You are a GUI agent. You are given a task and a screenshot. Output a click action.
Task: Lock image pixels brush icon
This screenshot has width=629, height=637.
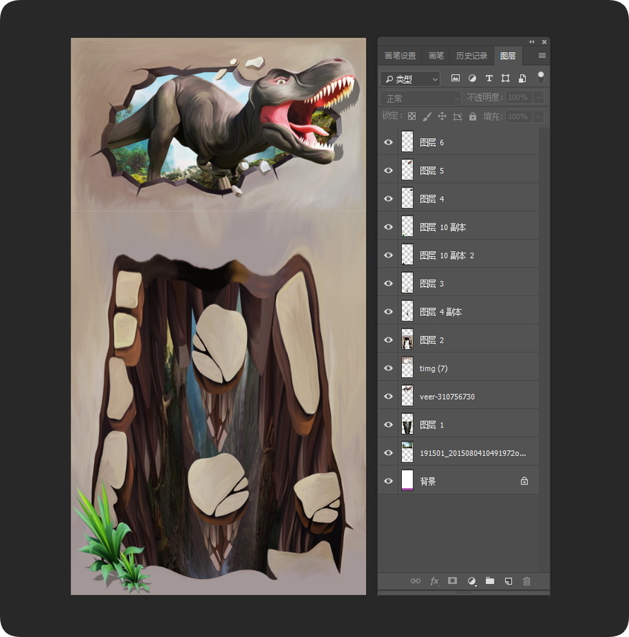tap(427, 117)
